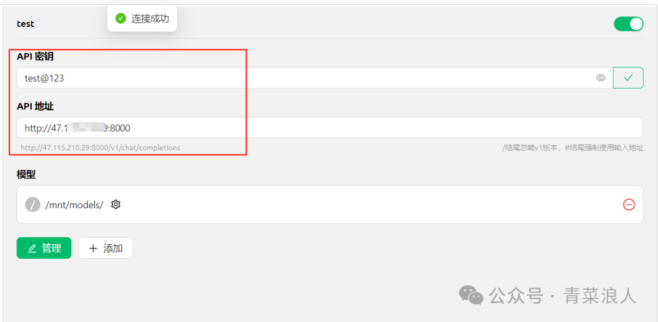Show the API key with eye icon
658x322 pixels.
601,77
